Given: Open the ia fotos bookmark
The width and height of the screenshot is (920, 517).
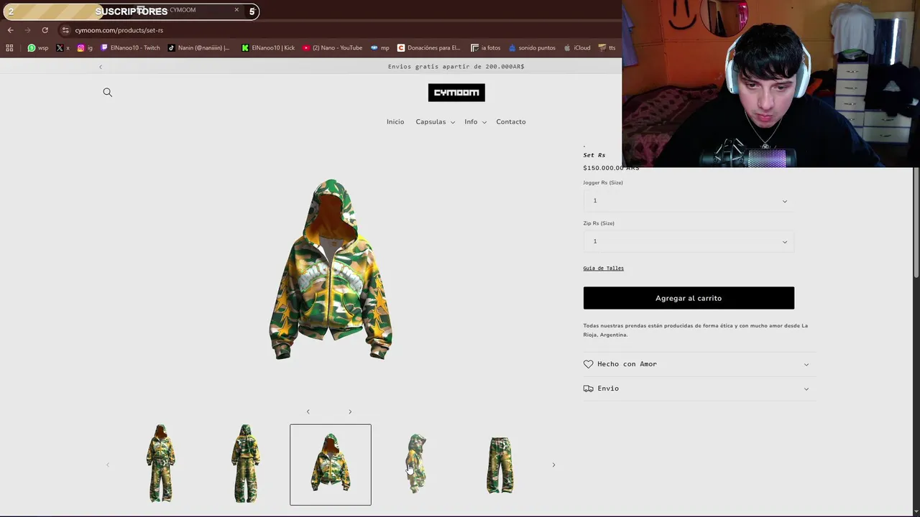Looking at the screenshot, I should click(485, 48).
